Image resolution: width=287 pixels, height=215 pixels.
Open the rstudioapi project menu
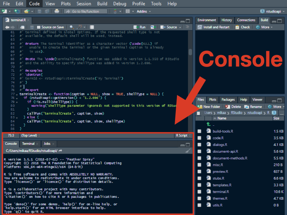pos(272,11)
